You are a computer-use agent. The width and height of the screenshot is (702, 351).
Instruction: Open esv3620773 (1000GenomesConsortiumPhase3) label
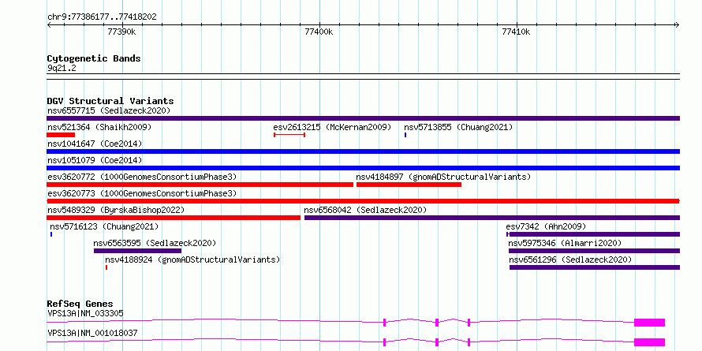tap(142, 193)
